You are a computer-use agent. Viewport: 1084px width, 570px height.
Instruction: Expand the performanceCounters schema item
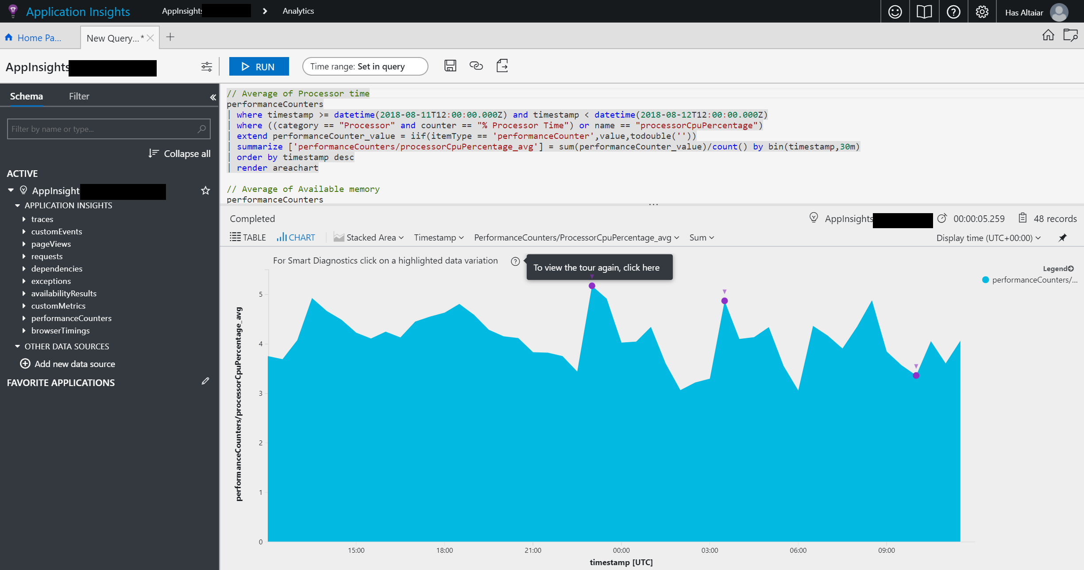pyautogui.click(x=25, y=318)
